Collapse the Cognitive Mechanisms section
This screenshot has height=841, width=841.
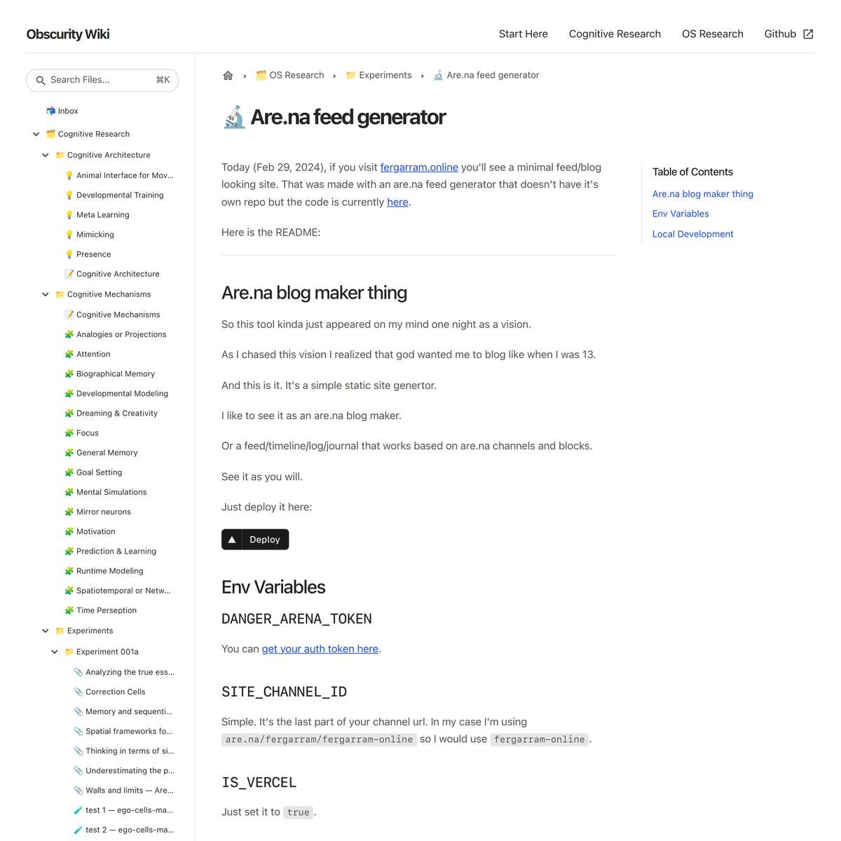click(45, 294)
